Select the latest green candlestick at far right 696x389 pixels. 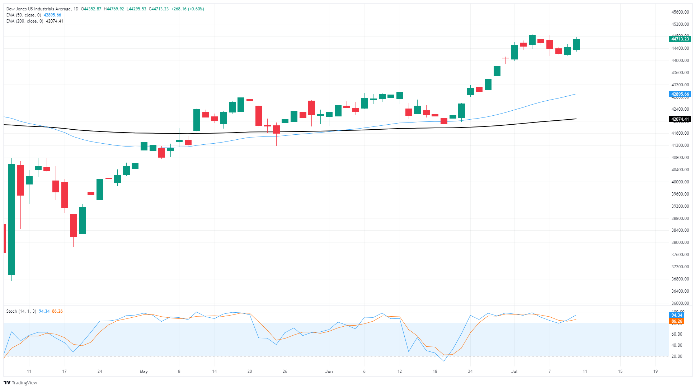[x=576, y=44]
